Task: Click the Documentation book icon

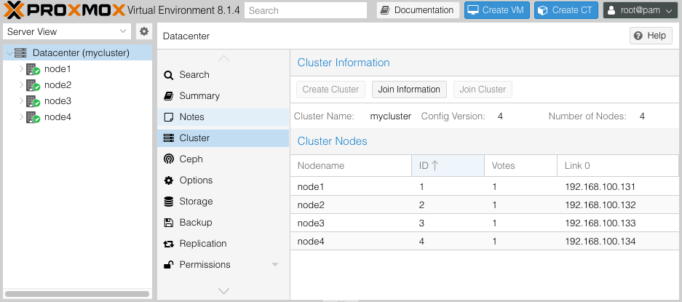Action: click(384, 10)
